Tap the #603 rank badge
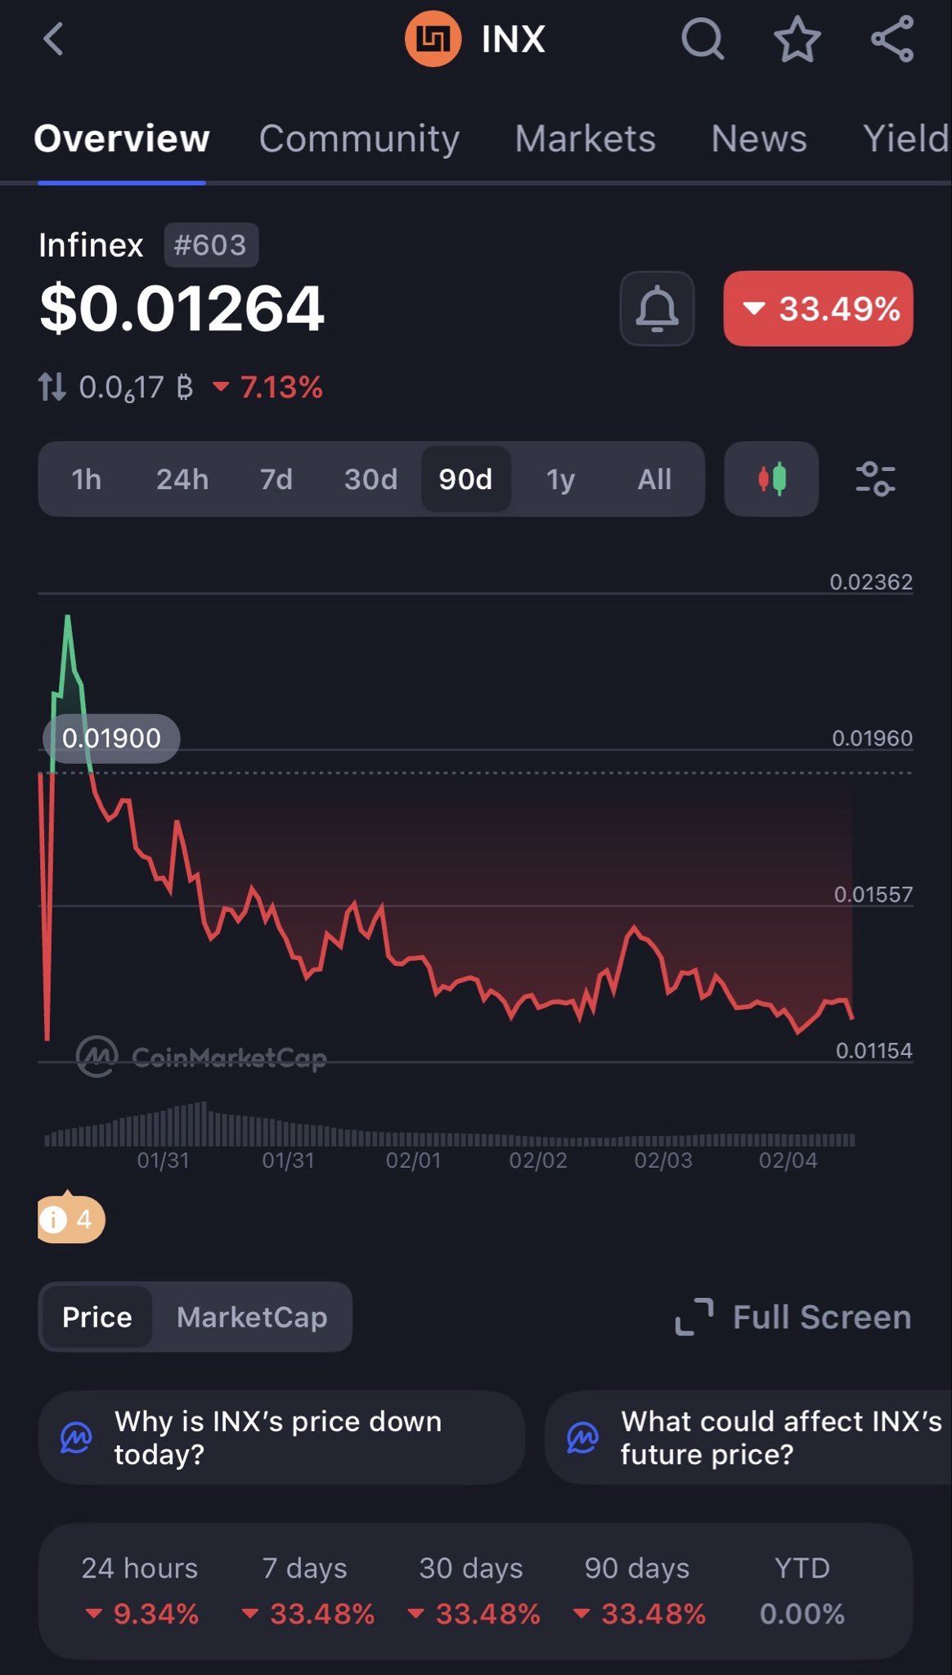952x1675 pixels. pyautogui.click(x=211, y=245)
